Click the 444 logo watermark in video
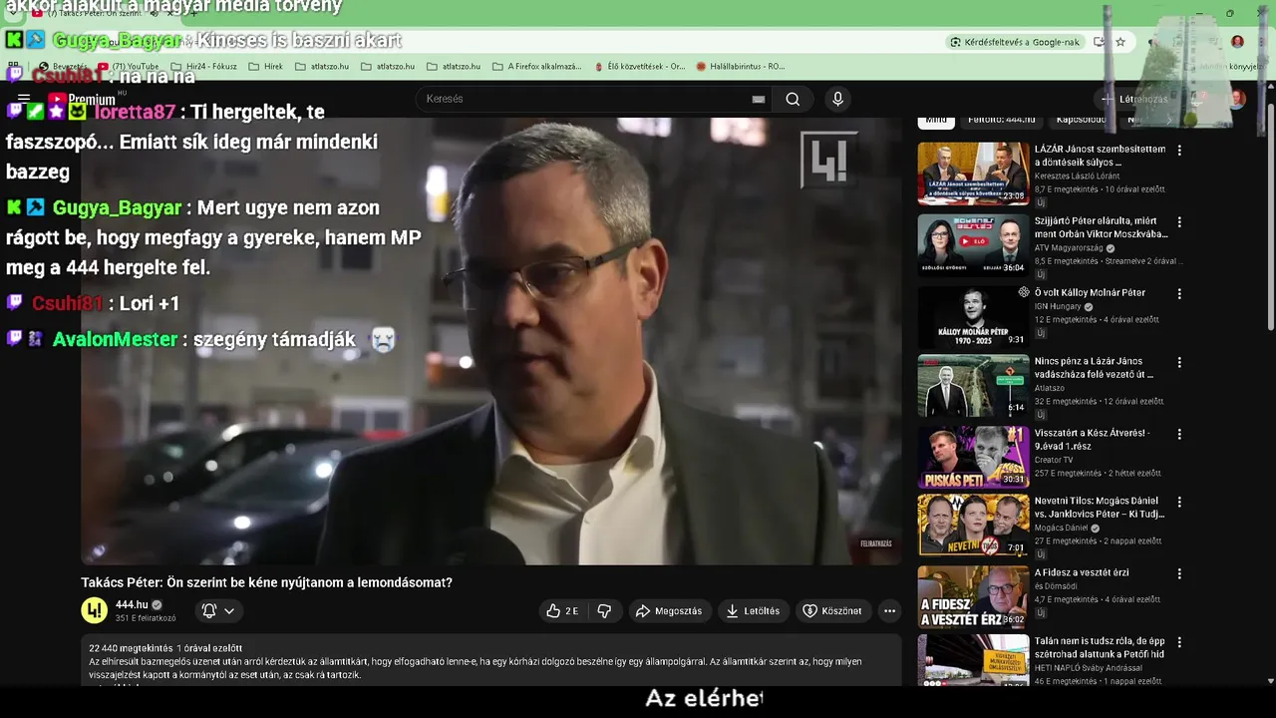 click(828, 160)
